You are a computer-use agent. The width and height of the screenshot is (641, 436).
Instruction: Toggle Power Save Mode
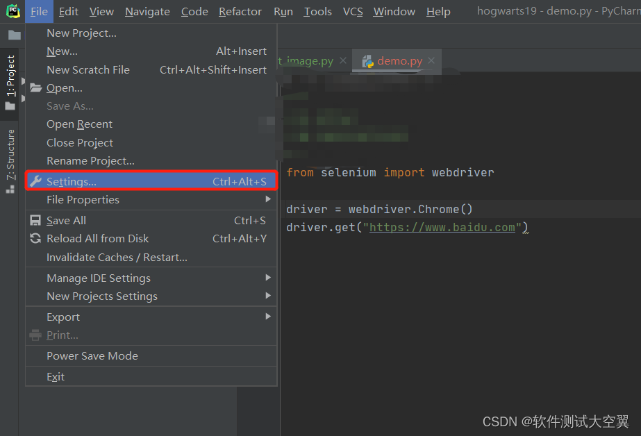151,355
